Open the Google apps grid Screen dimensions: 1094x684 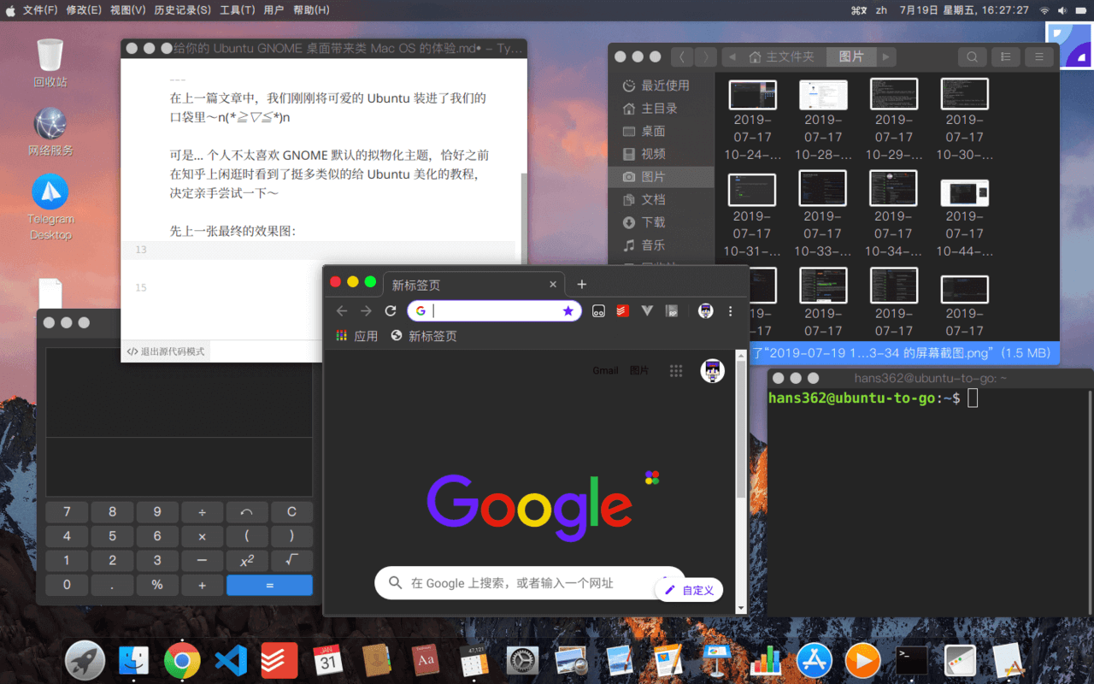(676, 370)
